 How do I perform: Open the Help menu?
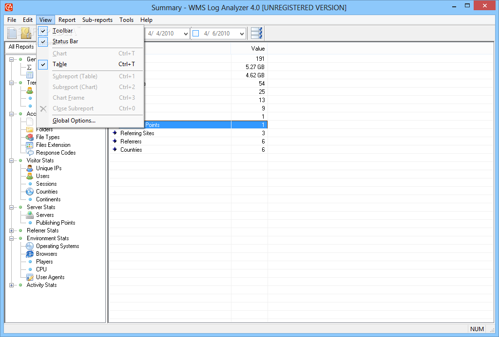146,19
